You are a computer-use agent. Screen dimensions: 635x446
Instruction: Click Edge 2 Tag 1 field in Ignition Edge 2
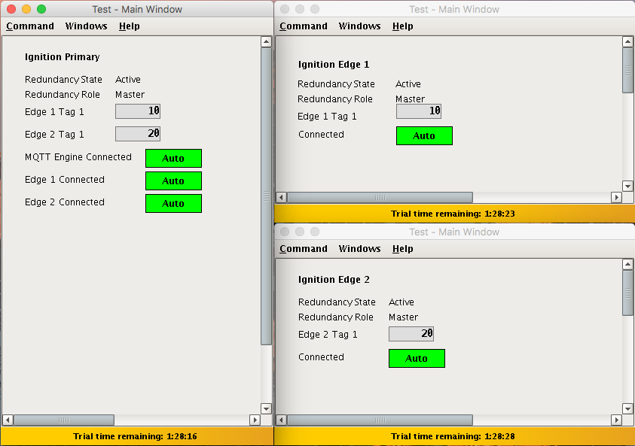(411, 334)
